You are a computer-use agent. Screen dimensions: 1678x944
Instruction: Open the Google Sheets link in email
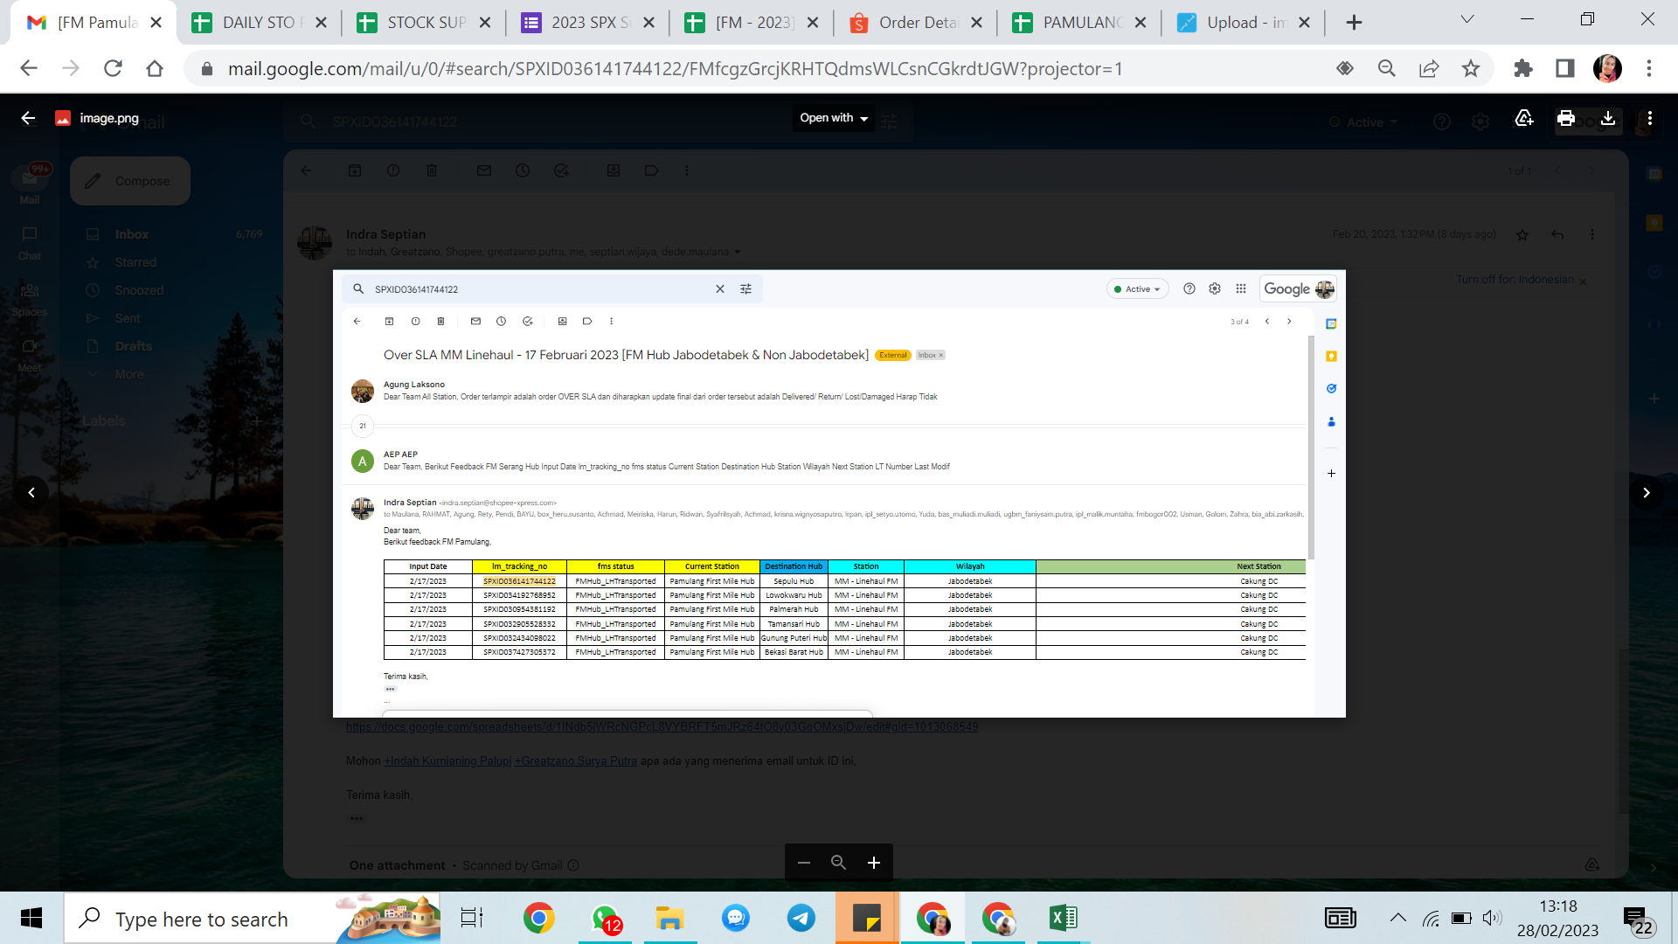(x=662, y=726)
